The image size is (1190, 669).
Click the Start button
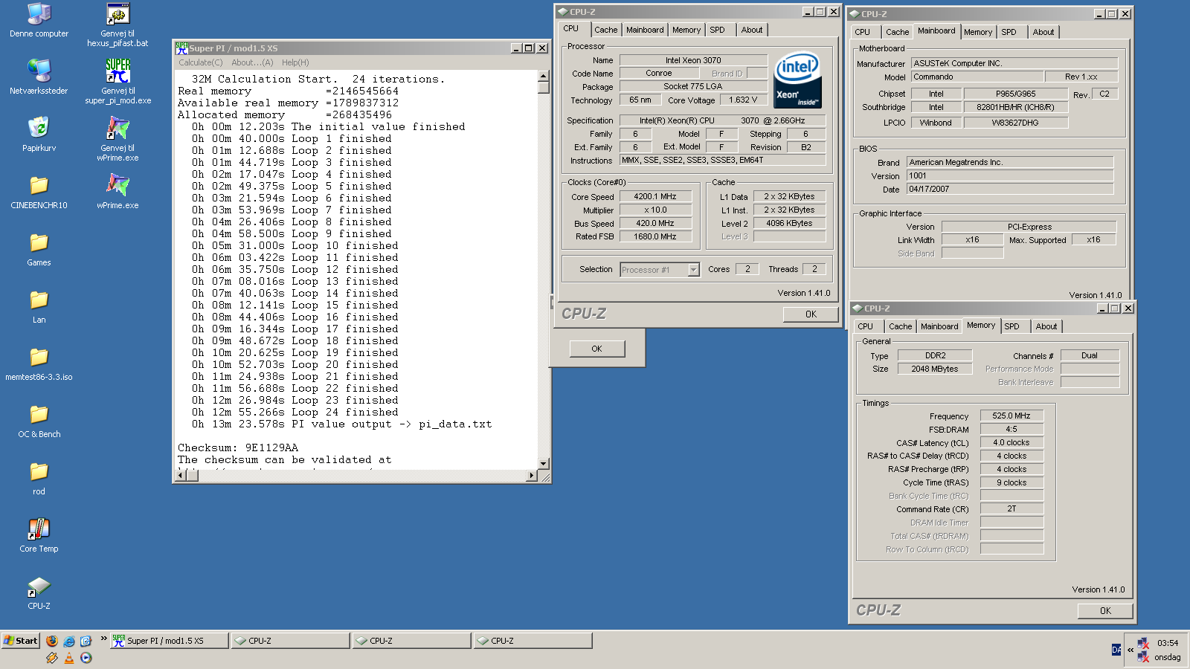coord(21,641)
